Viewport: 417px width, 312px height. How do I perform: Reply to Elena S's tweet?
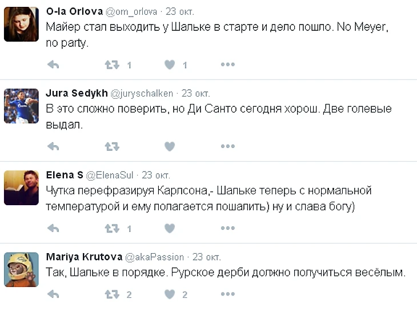(53, 229)
